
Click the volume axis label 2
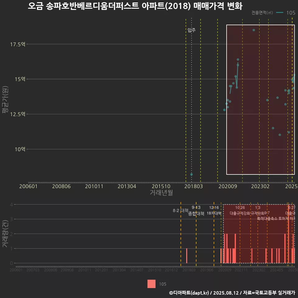click(x=11, y=234)
